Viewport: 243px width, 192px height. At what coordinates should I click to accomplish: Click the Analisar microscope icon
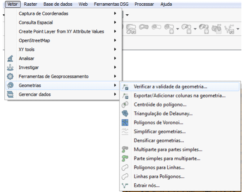coord(10,58)
